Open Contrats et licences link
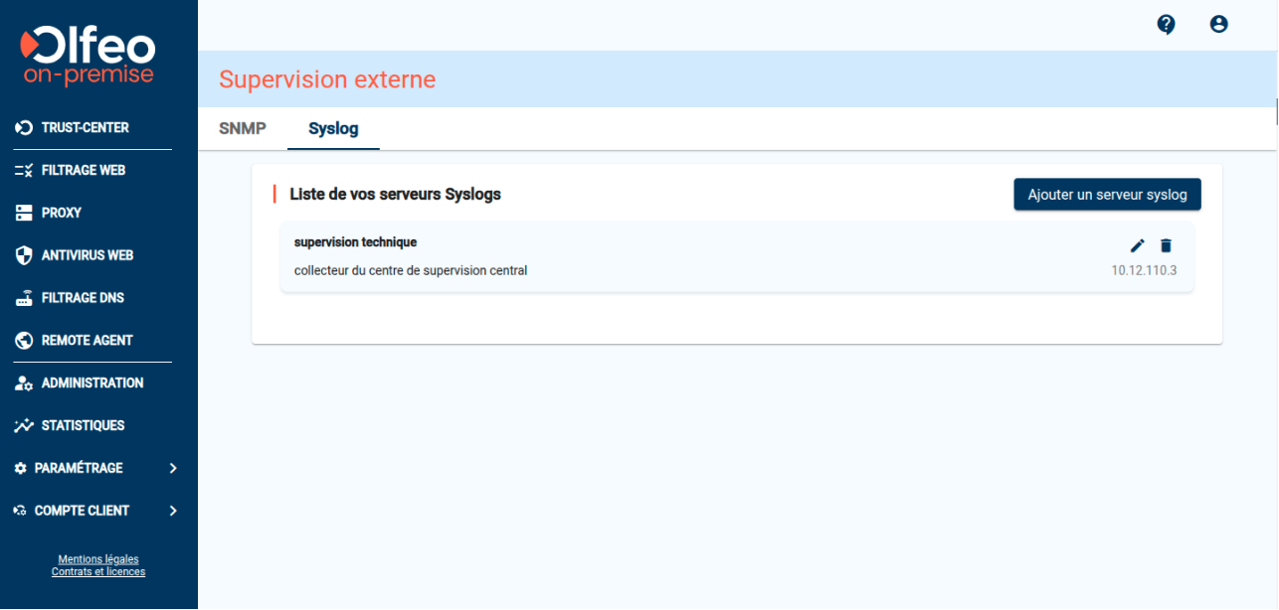Image resolution: width=1279 pixels, height=610 pixels. click(x=98, y=571)
